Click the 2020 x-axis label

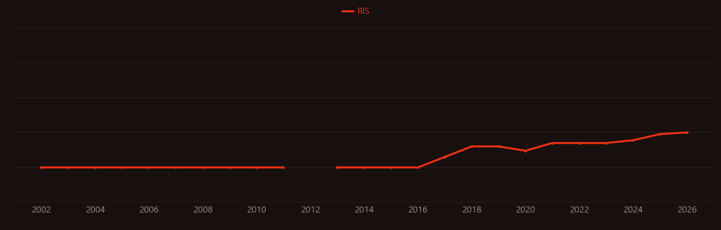click(526, 209)
